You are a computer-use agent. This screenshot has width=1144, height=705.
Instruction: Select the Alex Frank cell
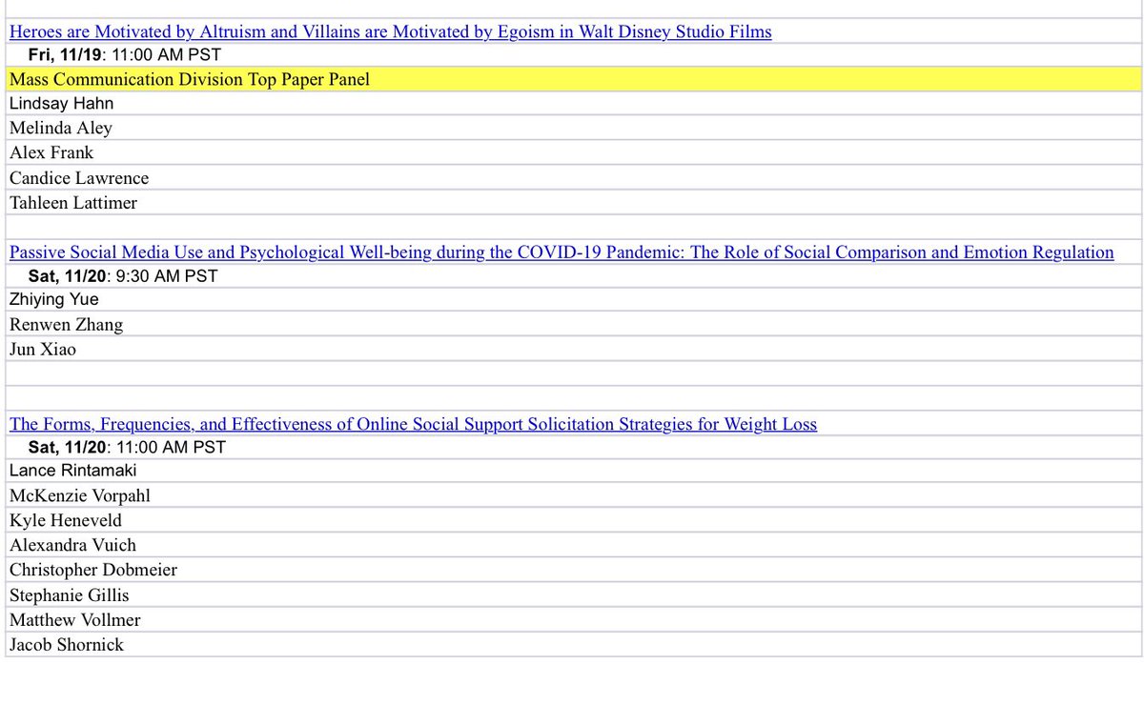573,152
